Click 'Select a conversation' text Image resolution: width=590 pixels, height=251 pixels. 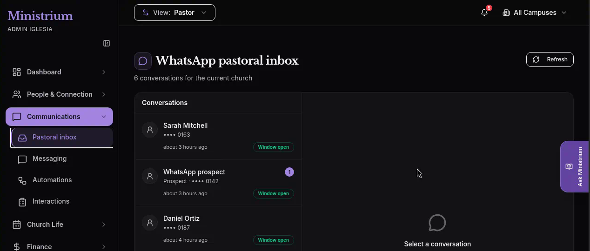(x=437, y=244)
